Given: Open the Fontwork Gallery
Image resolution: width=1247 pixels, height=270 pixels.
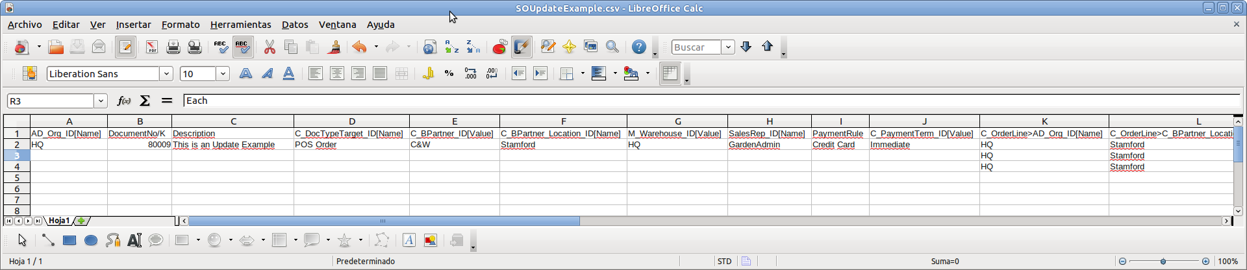Looking at the screenshot, I should [x=409, y=240].
